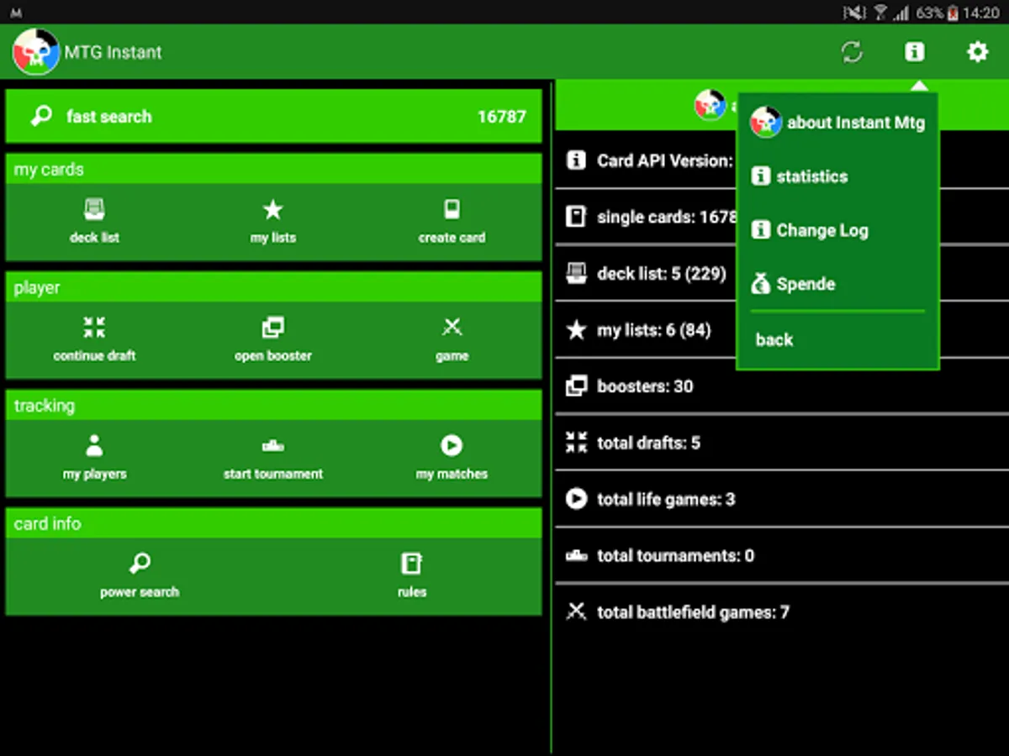This screenshot has height=756, width=1009.
Task: Click the MTG Instant title text
Action: click(x=113, y=52)
